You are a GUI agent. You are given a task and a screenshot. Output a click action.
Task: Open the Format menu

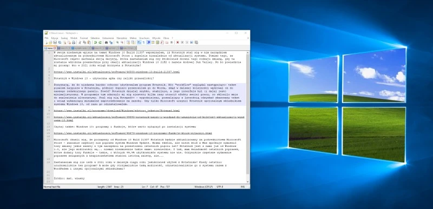pos(84,38)
